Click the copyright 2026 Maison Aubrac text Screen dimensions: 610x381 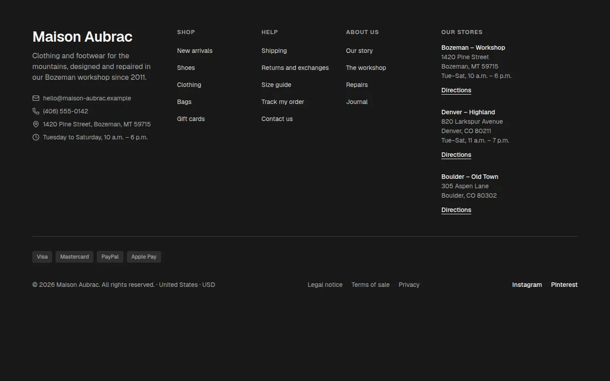click(124, 285)
